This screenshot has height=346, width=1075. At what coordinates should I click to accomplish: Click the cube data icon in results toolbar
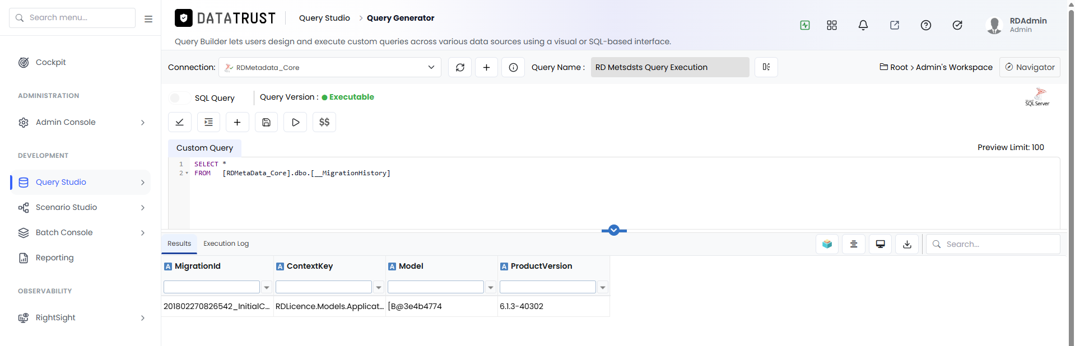pyautogui.click(x=827, y=244)
